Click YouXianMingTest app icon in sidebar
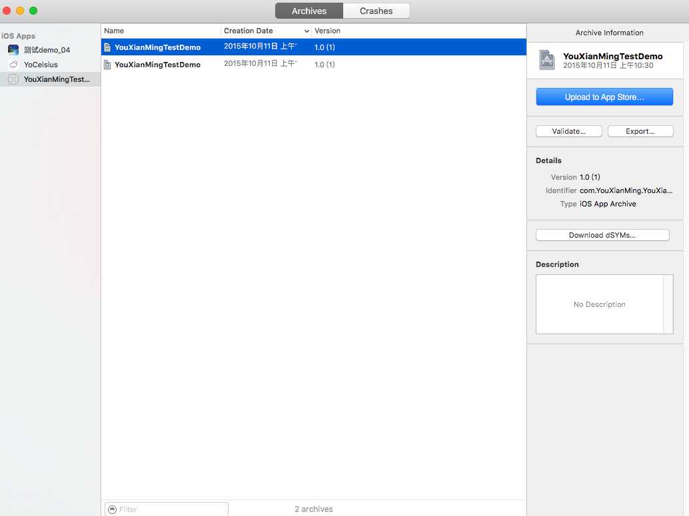The height and width of the screenshot is (516, 689). point(13,79)
